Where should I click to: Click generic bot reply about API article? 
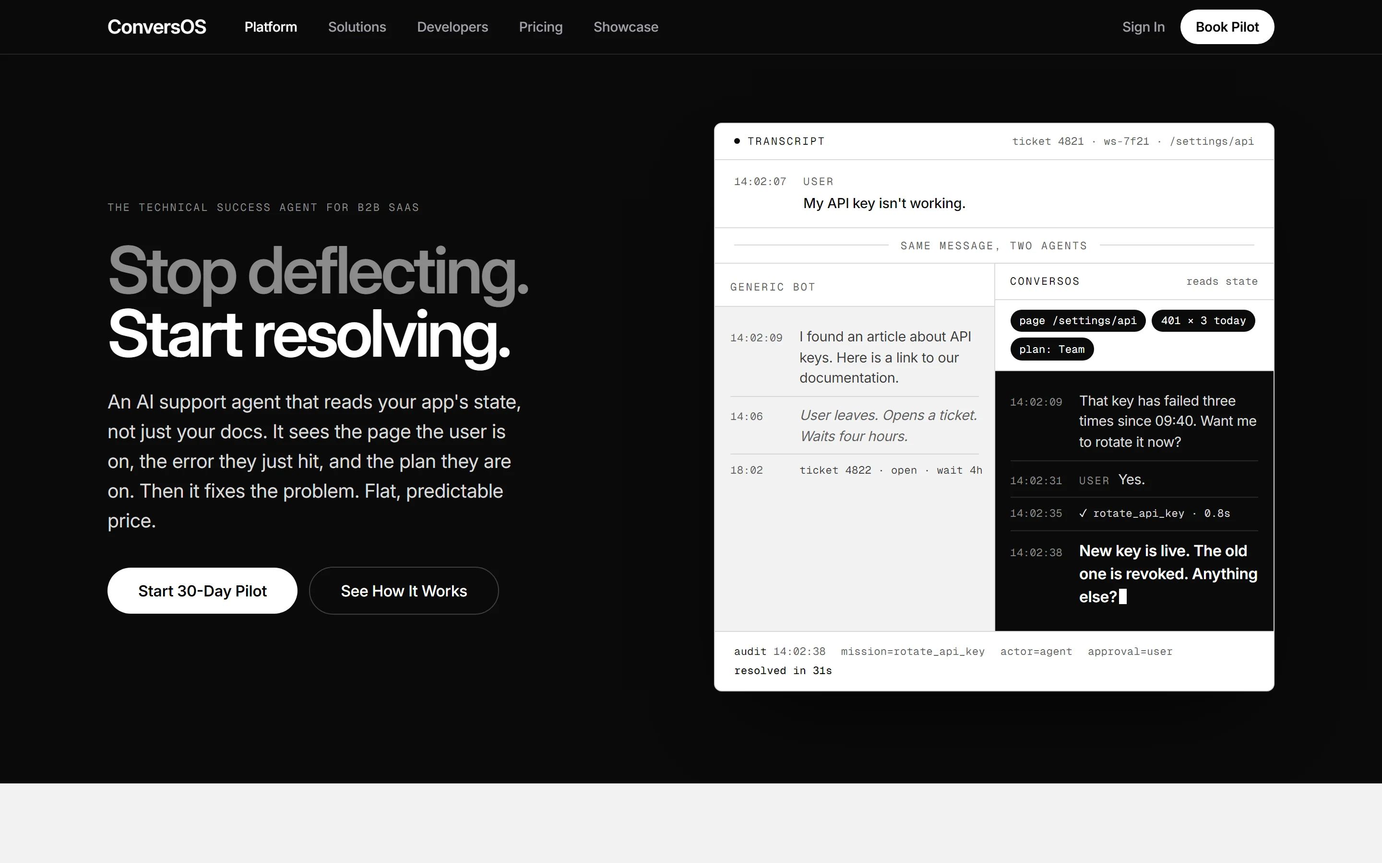pos(885,357)
